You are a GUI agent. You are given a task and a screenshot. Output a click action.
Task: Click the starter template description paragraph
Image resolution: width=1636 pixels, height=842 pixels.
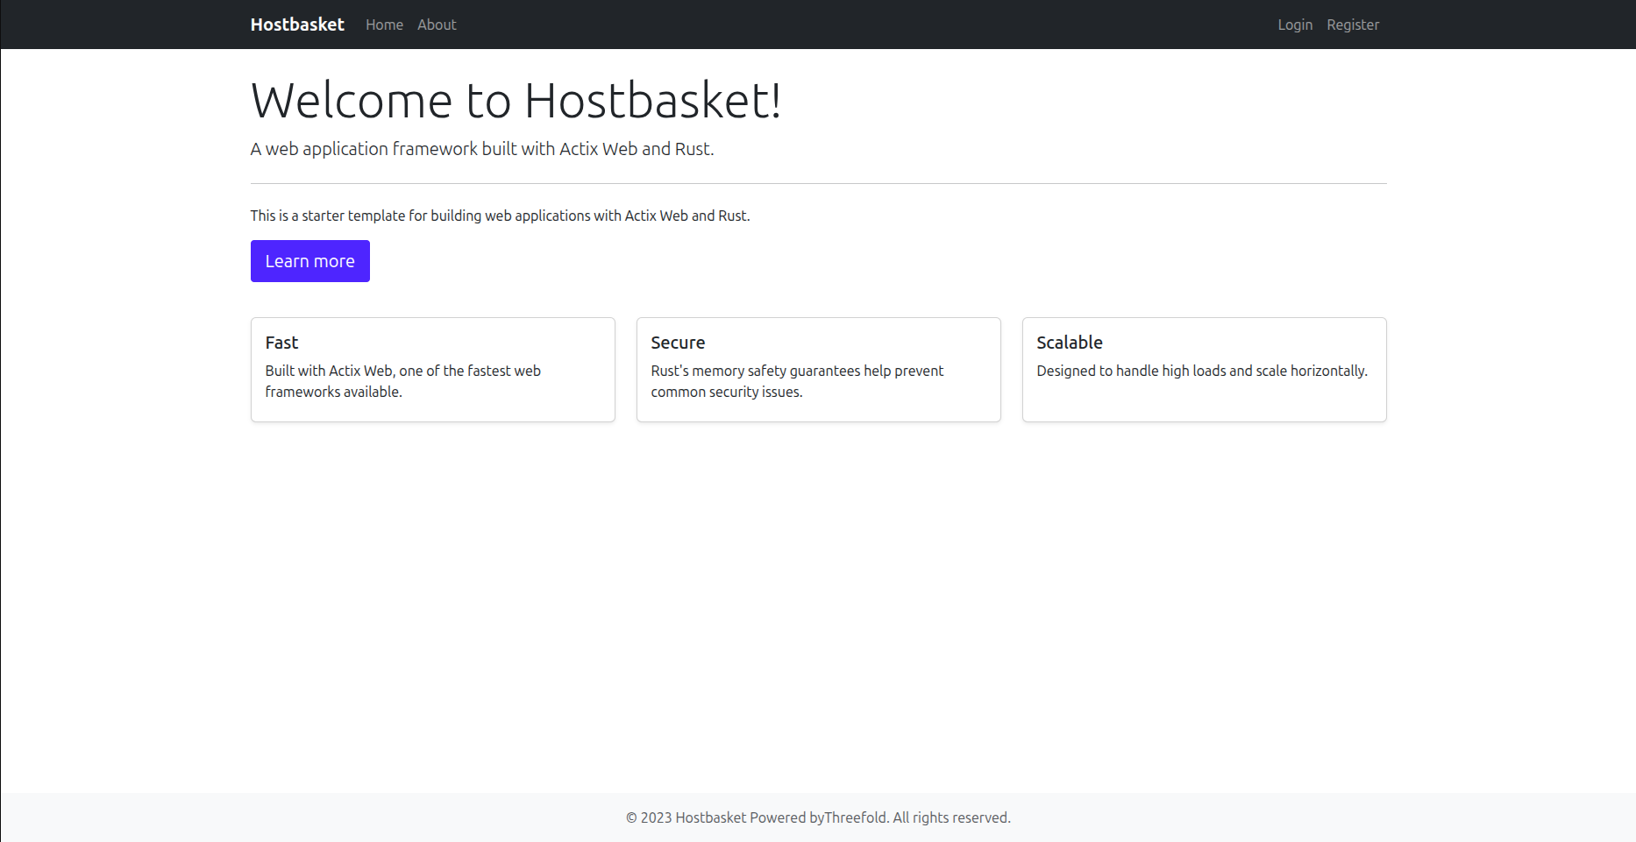coord(500,216)
